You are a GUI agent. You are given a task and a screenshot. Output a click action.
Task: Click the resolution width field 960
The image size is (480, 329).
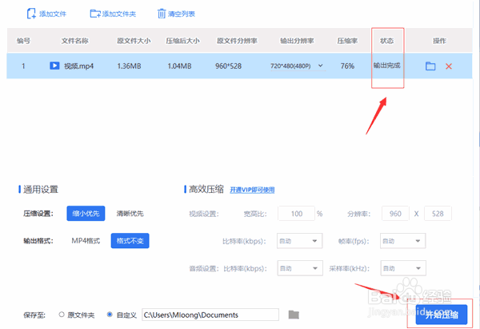tap(395, 214)
